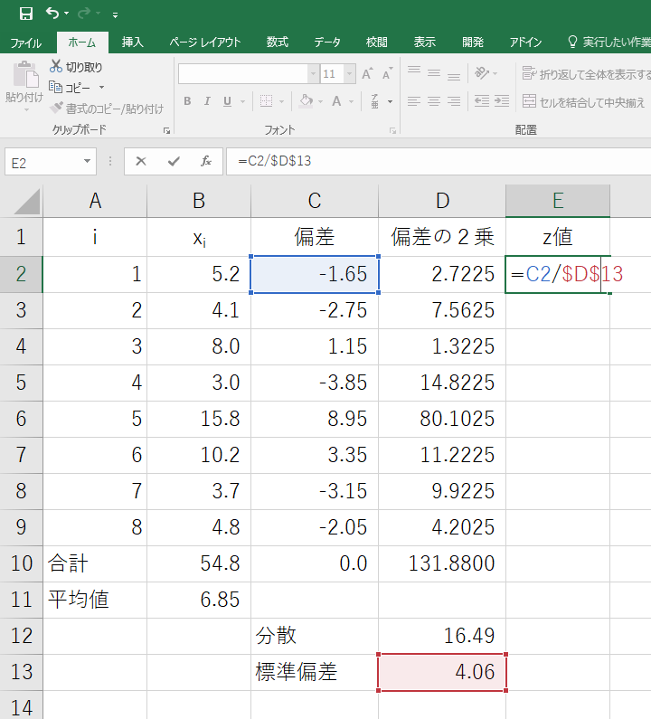Screen dimensions: 651x719
Task: Switch to the 数式 tab
Action: coord(278,43)
